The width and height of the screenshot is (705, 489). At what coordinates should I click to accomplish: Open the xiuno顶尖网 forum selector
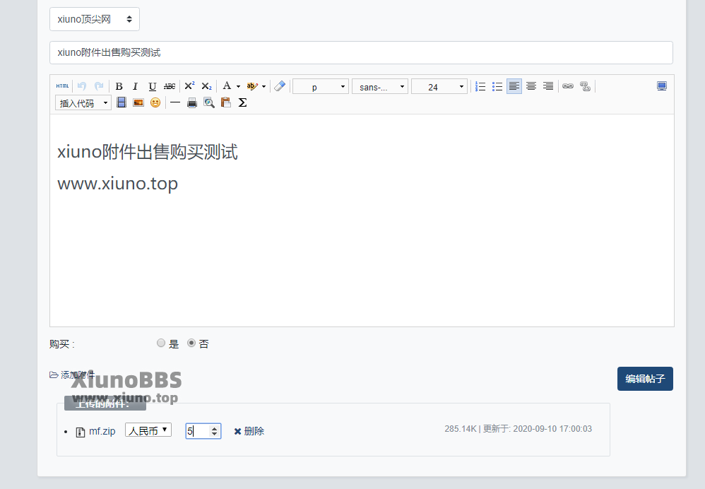(x=95, y=19)
